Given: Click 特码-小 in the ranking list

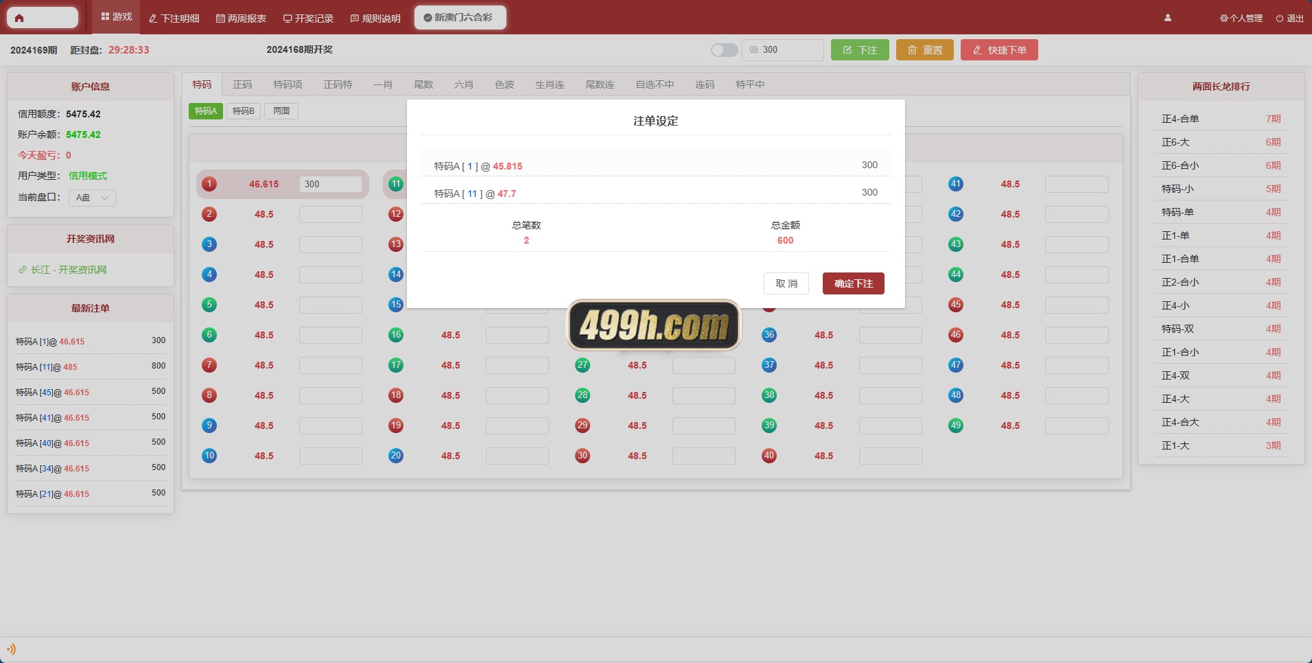Looking at the screenshot, I should pos(1221,189).
